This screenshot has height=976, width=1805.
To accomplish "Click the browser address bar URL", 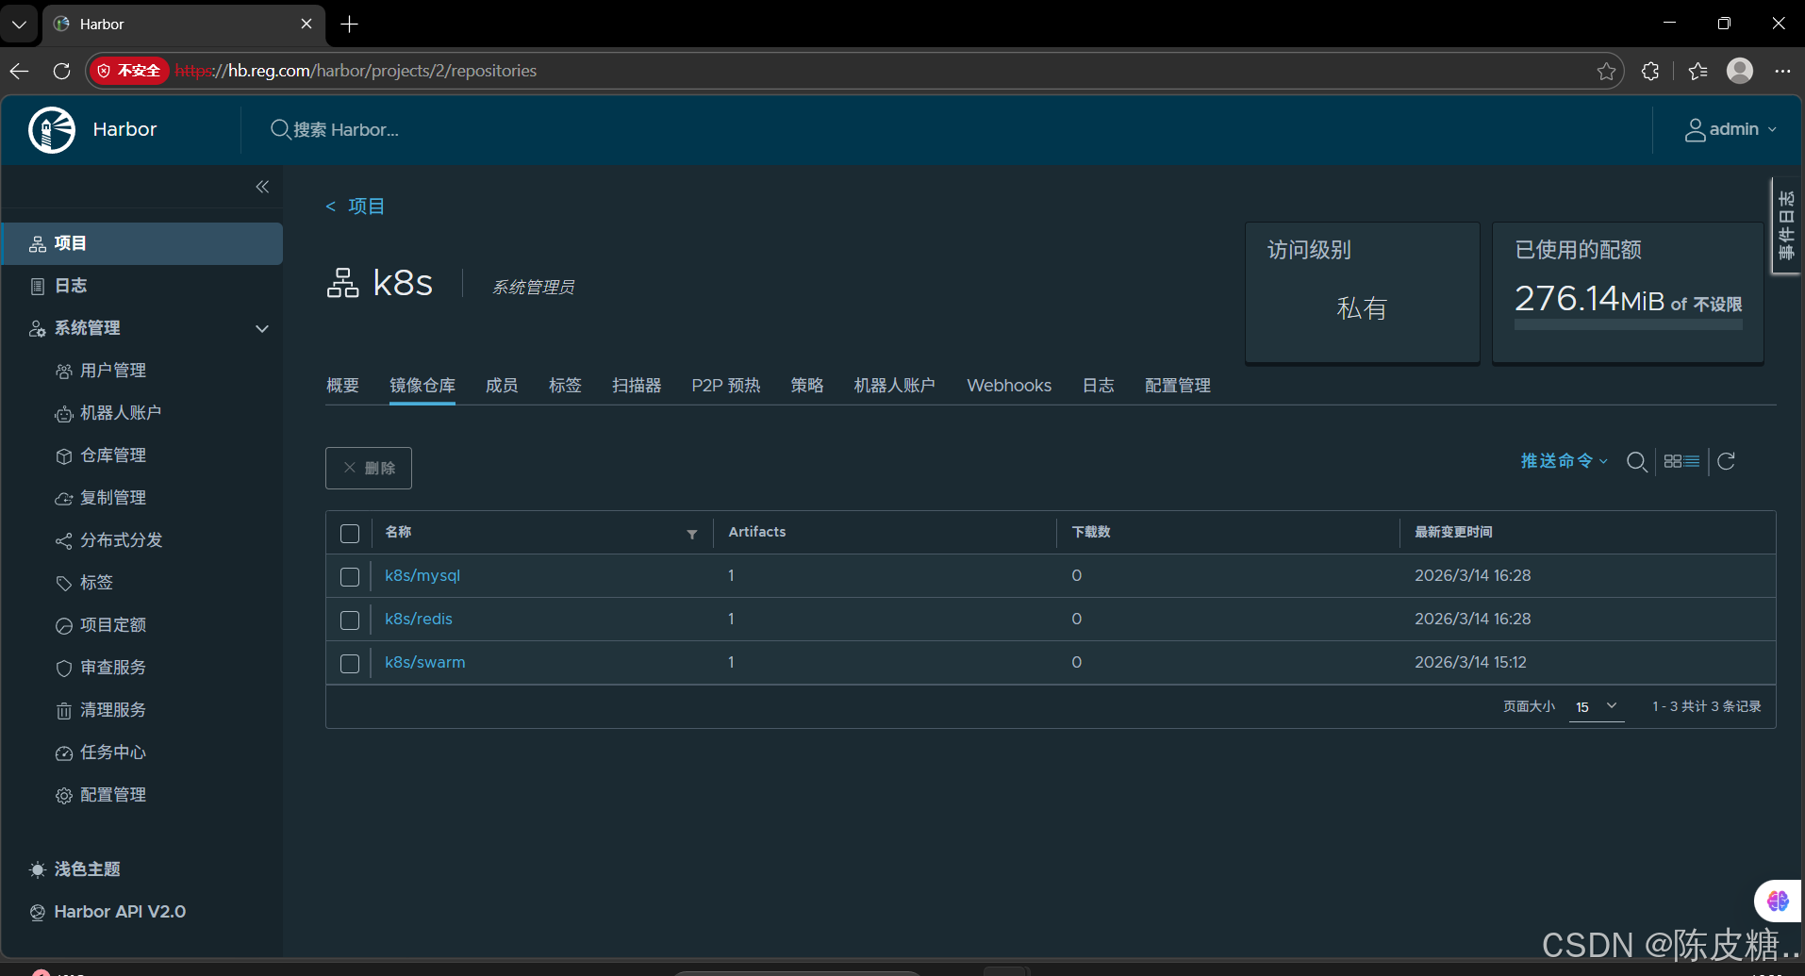I will (x=356, y=71).
